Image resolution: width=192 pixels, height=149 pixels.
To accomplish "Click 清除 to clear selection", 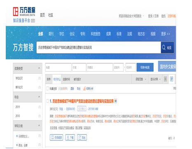I will (72, 89).
